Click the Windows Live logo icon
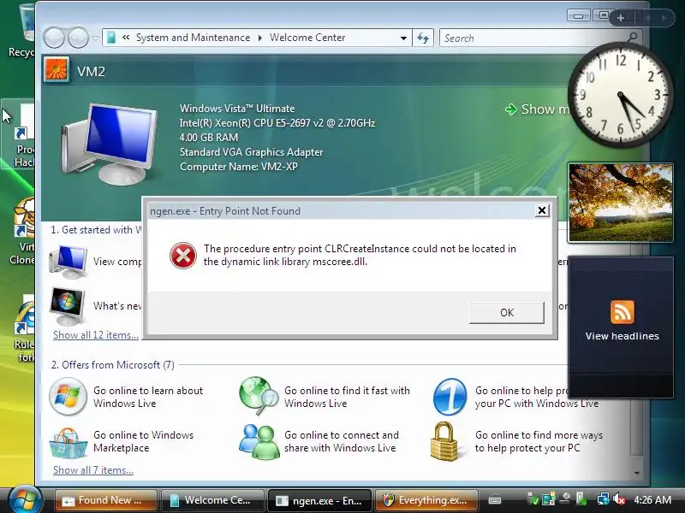This screenshot has height=513, width=685. pos(68,396)
